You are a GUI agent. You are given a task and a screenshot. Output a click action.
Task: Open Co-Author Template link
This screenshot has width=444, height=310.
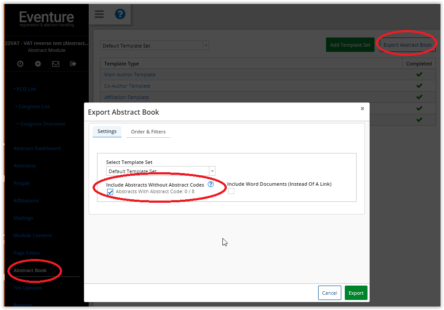pyautogui.click(x=127, y=86)
